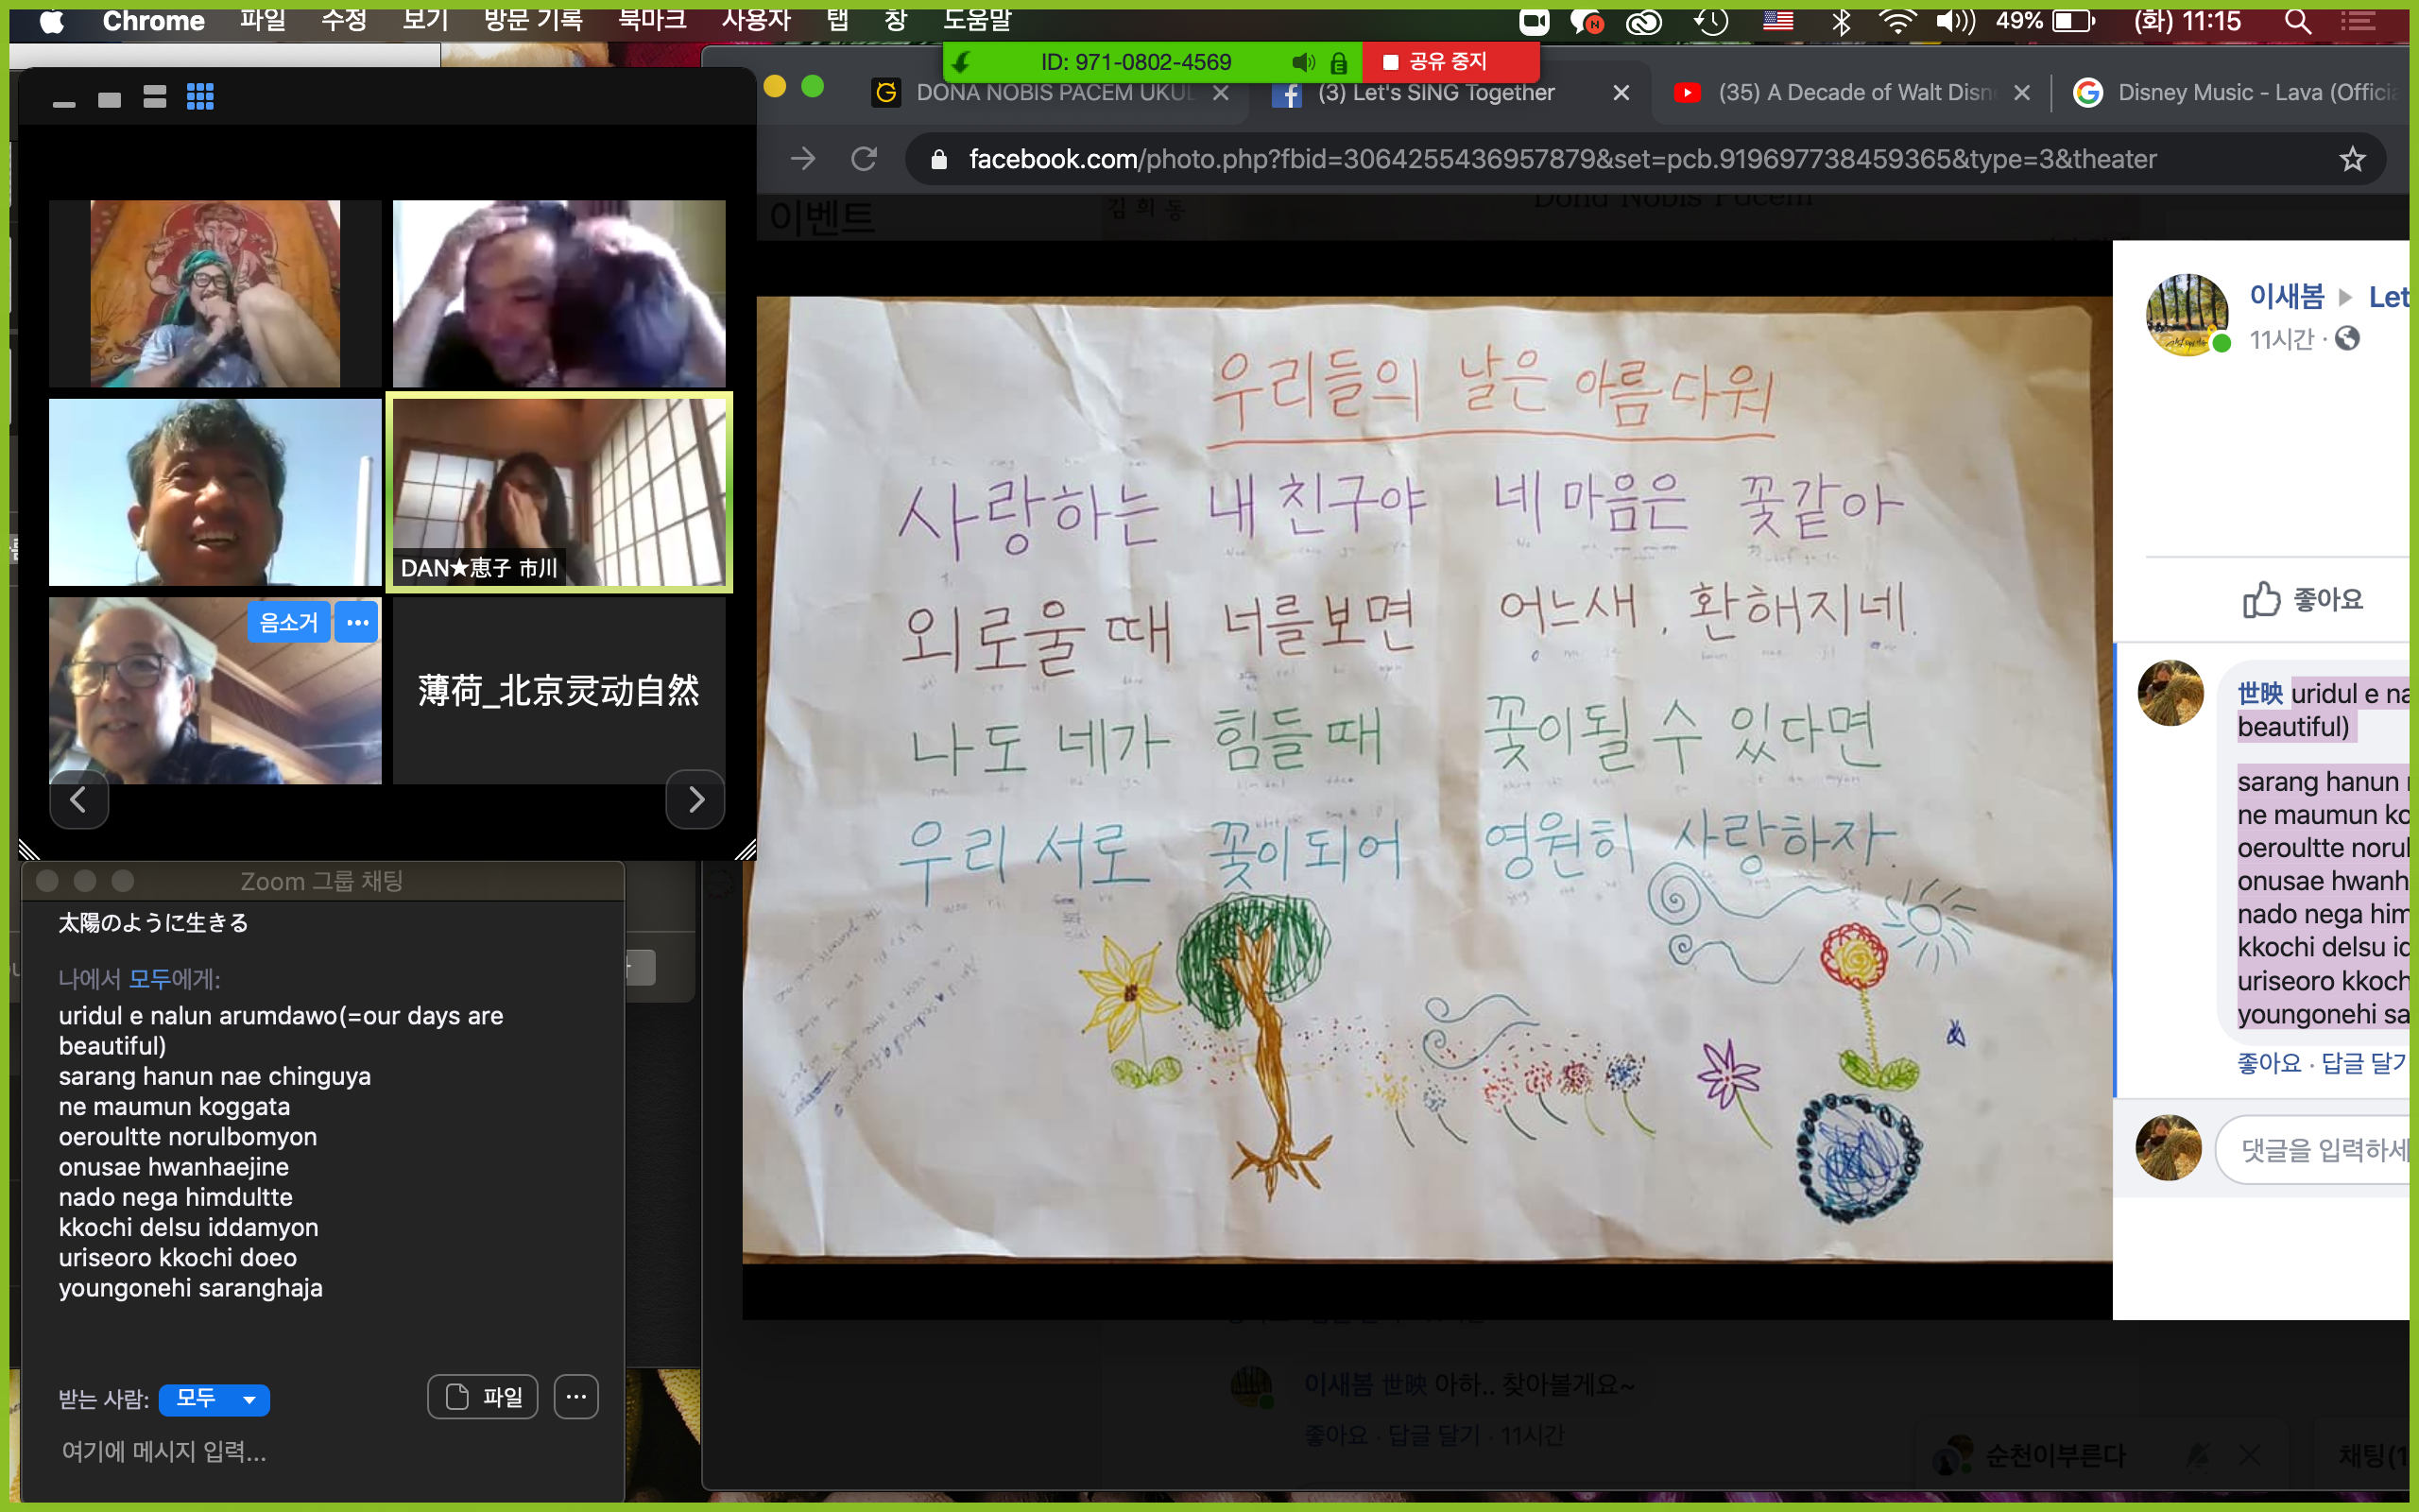Bookmark page with star icon
2419x1512 pixels.
[x=2352, y=159]
